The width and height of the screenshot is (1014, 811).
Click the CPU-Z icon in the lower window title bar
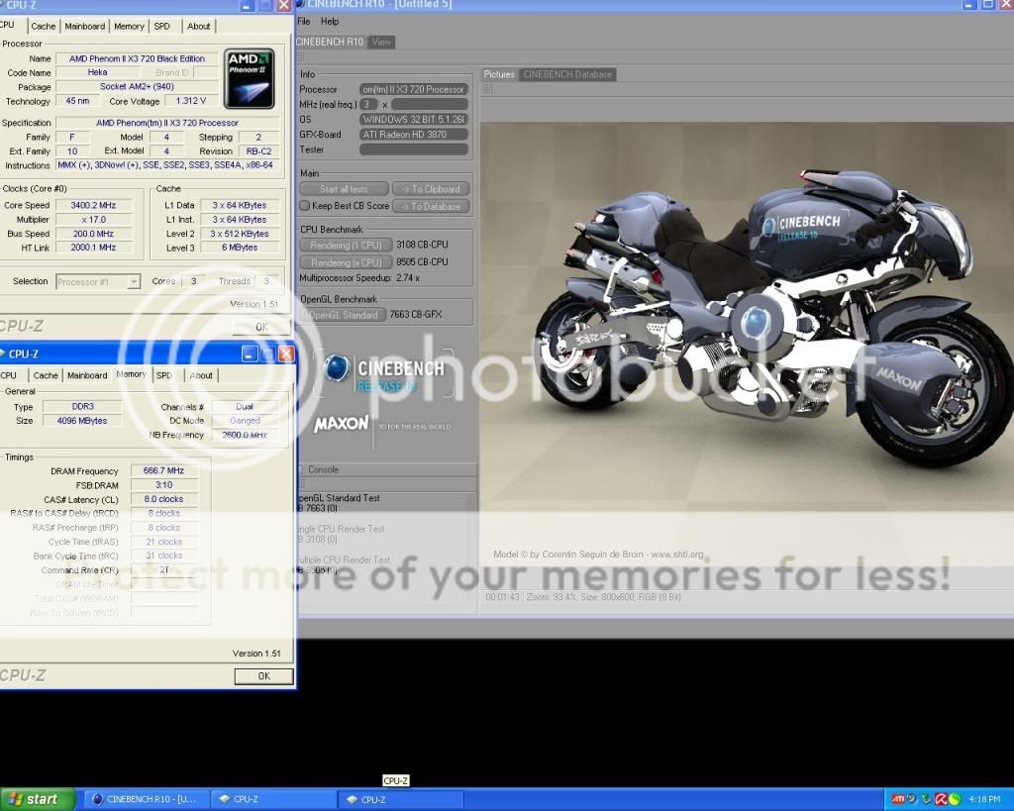click(2, 354)
